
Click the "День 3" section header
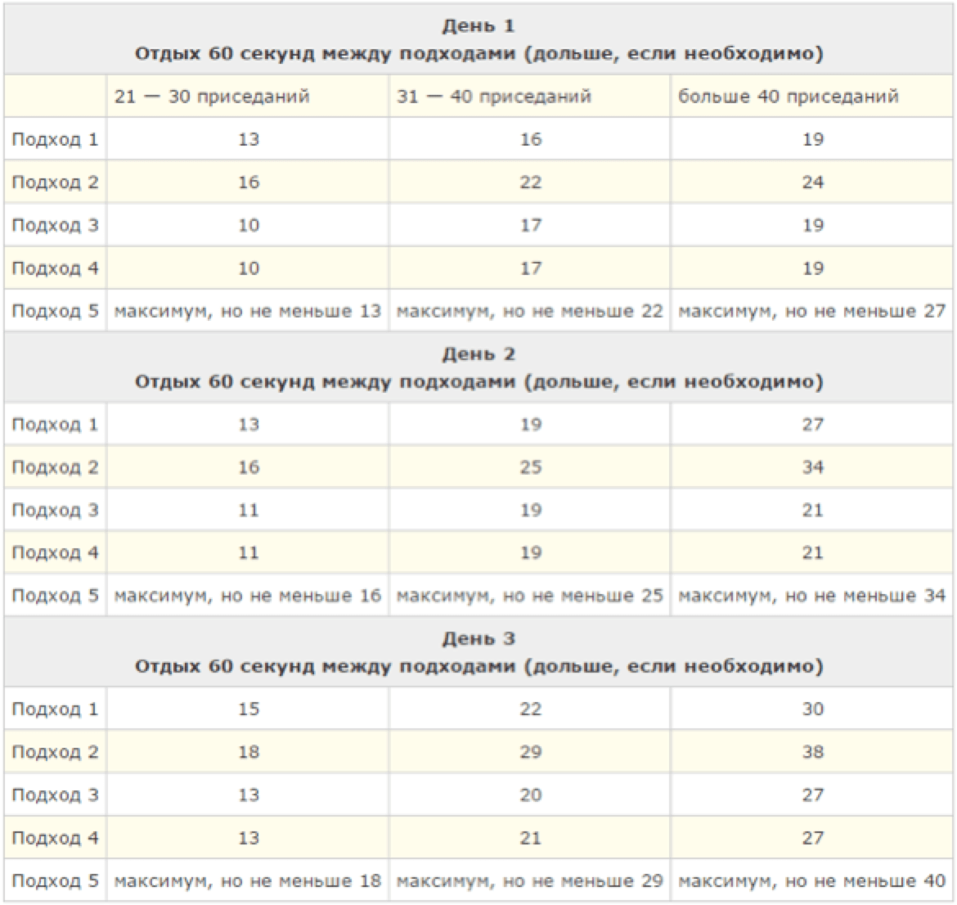(x=478, y=640)
